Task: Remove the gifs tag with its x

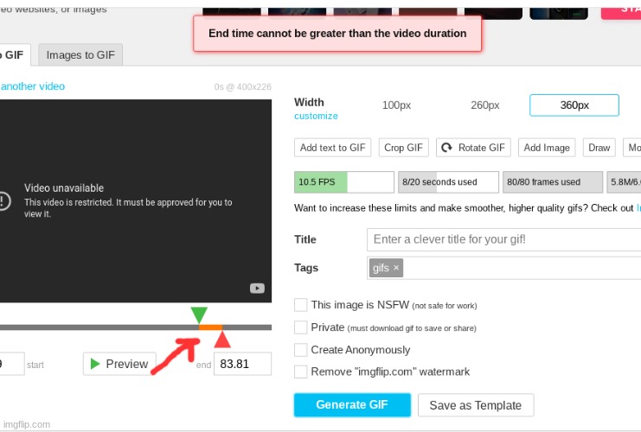Action: pyautogui.click(x=396, y=268)
